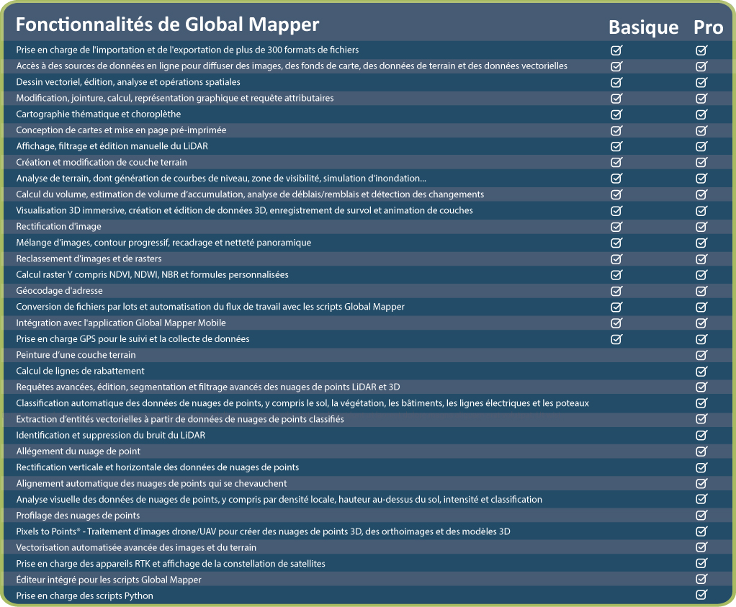The width and height of the screenshot is (736, 607).
Task: Click Basique checkmark for 'Mélange d'images' row
Action: point(616,243)
